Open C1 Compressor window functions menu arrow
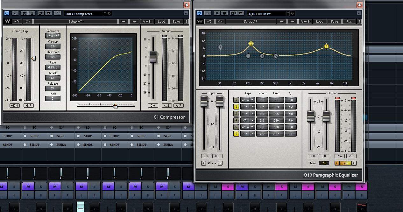 tap(186, 13)
